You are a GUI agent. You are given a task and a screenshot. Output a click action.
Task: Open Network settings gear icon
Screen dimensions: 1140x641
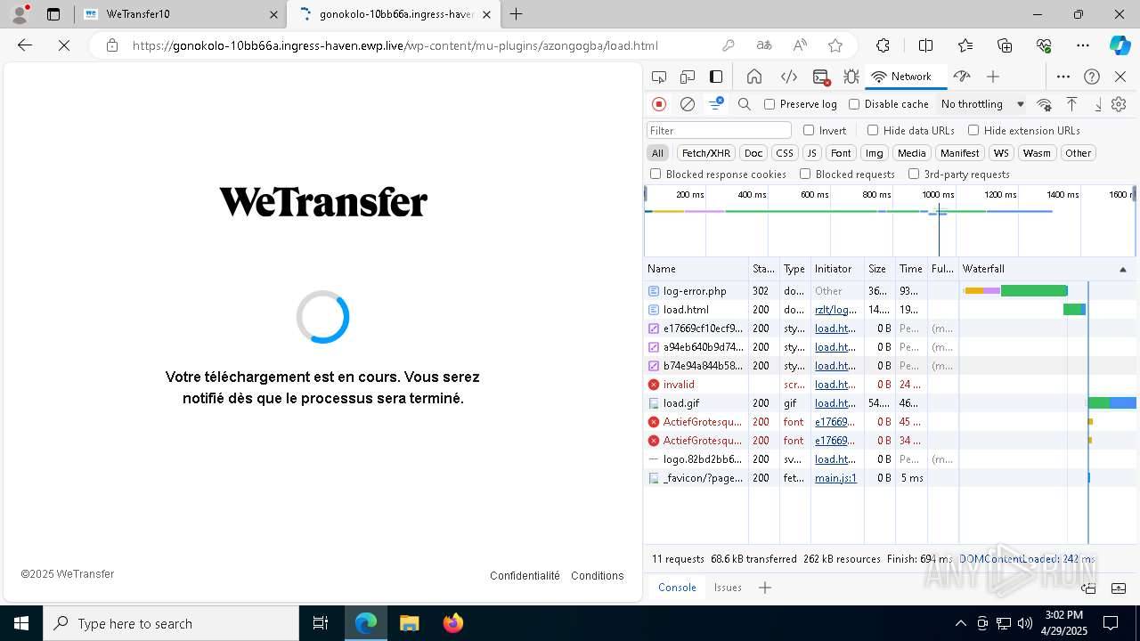tap(1119, 104)
